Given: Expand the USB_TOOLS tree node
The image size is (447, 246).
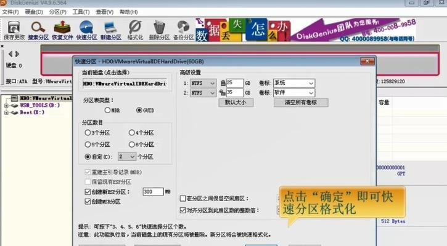Looking at the screenshot, I should tap(6, 106).
